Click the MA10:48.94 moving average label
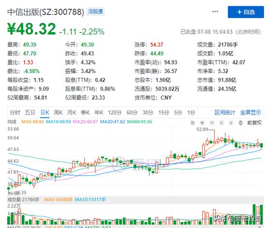Image resolution: width=268 pixels, height=228 pixels. coord(59,122)
